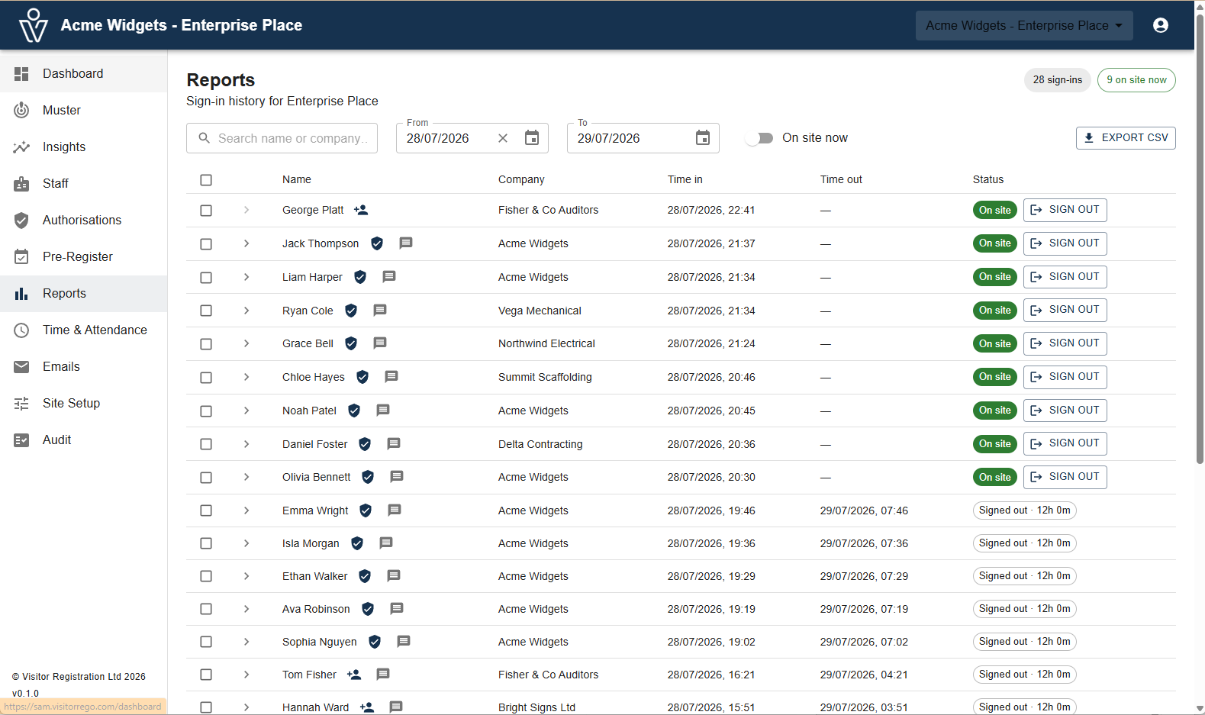Screen dimensions: 1205x715
Task: Click George Platt's add-person icon
Action: click(361, 210)
